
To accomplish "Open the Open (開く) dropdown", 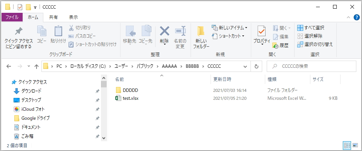I will coord(282,28).
